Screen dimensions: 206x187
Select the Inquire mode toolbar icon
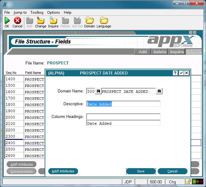53,20
